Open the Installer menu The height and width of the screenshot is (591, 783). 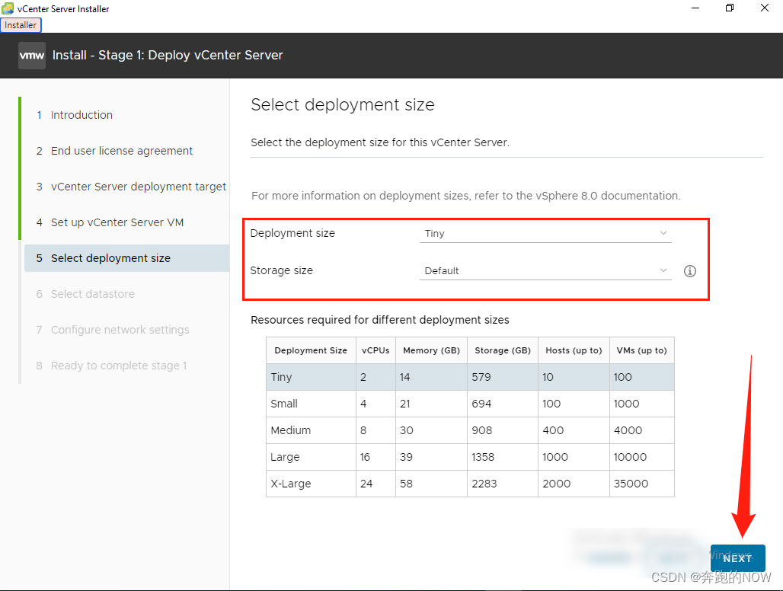click(x=21, y=25)
